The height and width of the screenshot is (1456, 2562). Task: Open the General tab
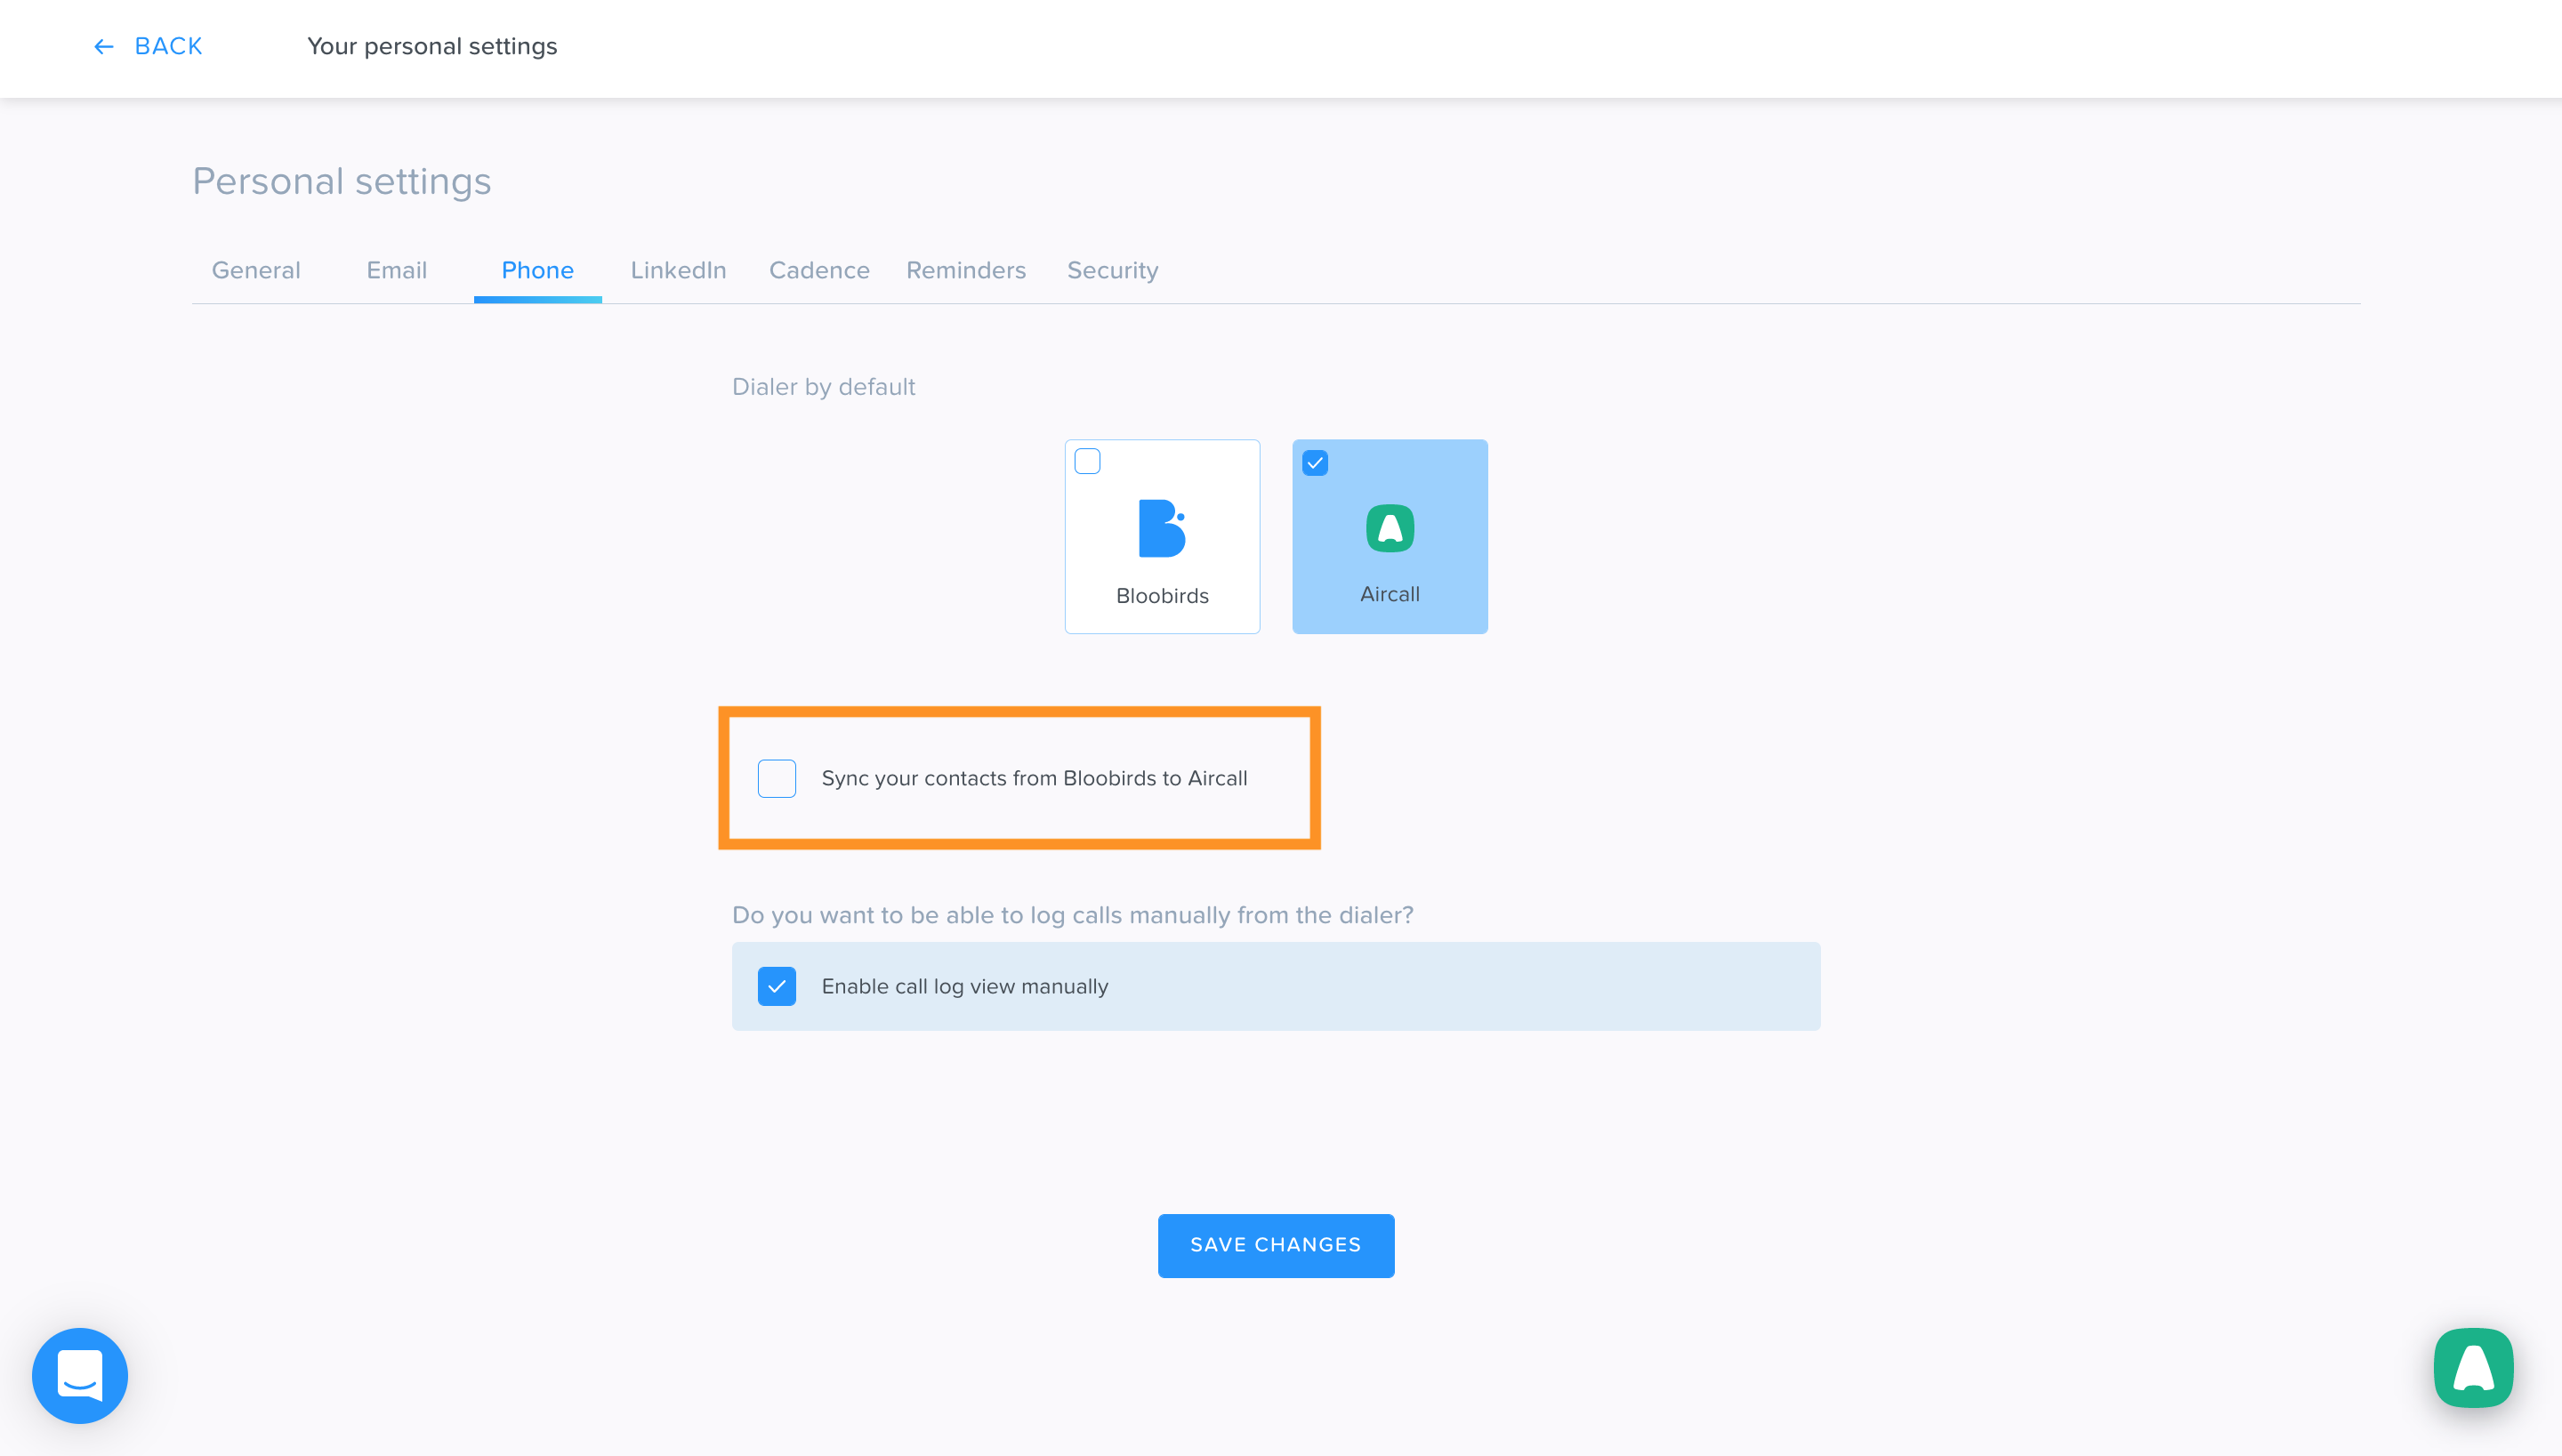pos(256,270)
